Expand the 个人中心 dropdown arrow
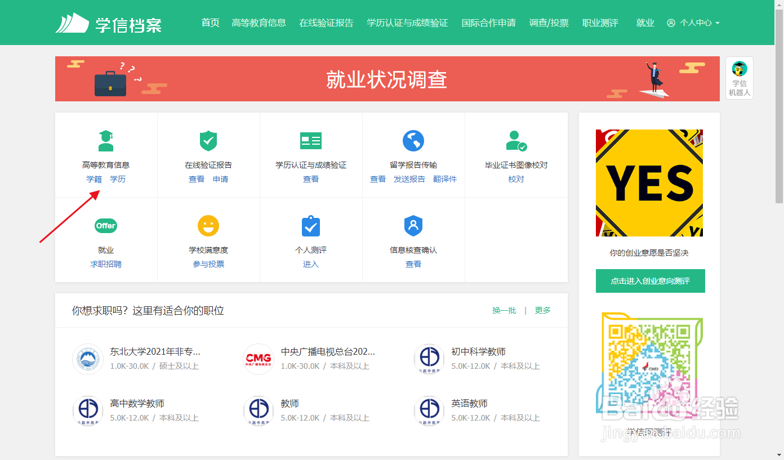 pos(717,24)
